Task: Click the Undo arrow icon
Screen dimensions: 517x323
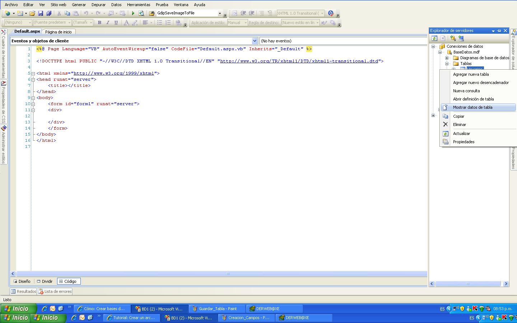Action: (x=86, y=13)
